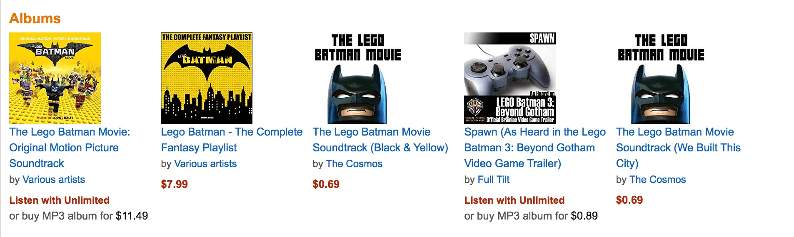The height and width of the screenshot is (237, 794).
Task: Select the Black & Yellow Batman head cover
Action: tap(358, 78)
